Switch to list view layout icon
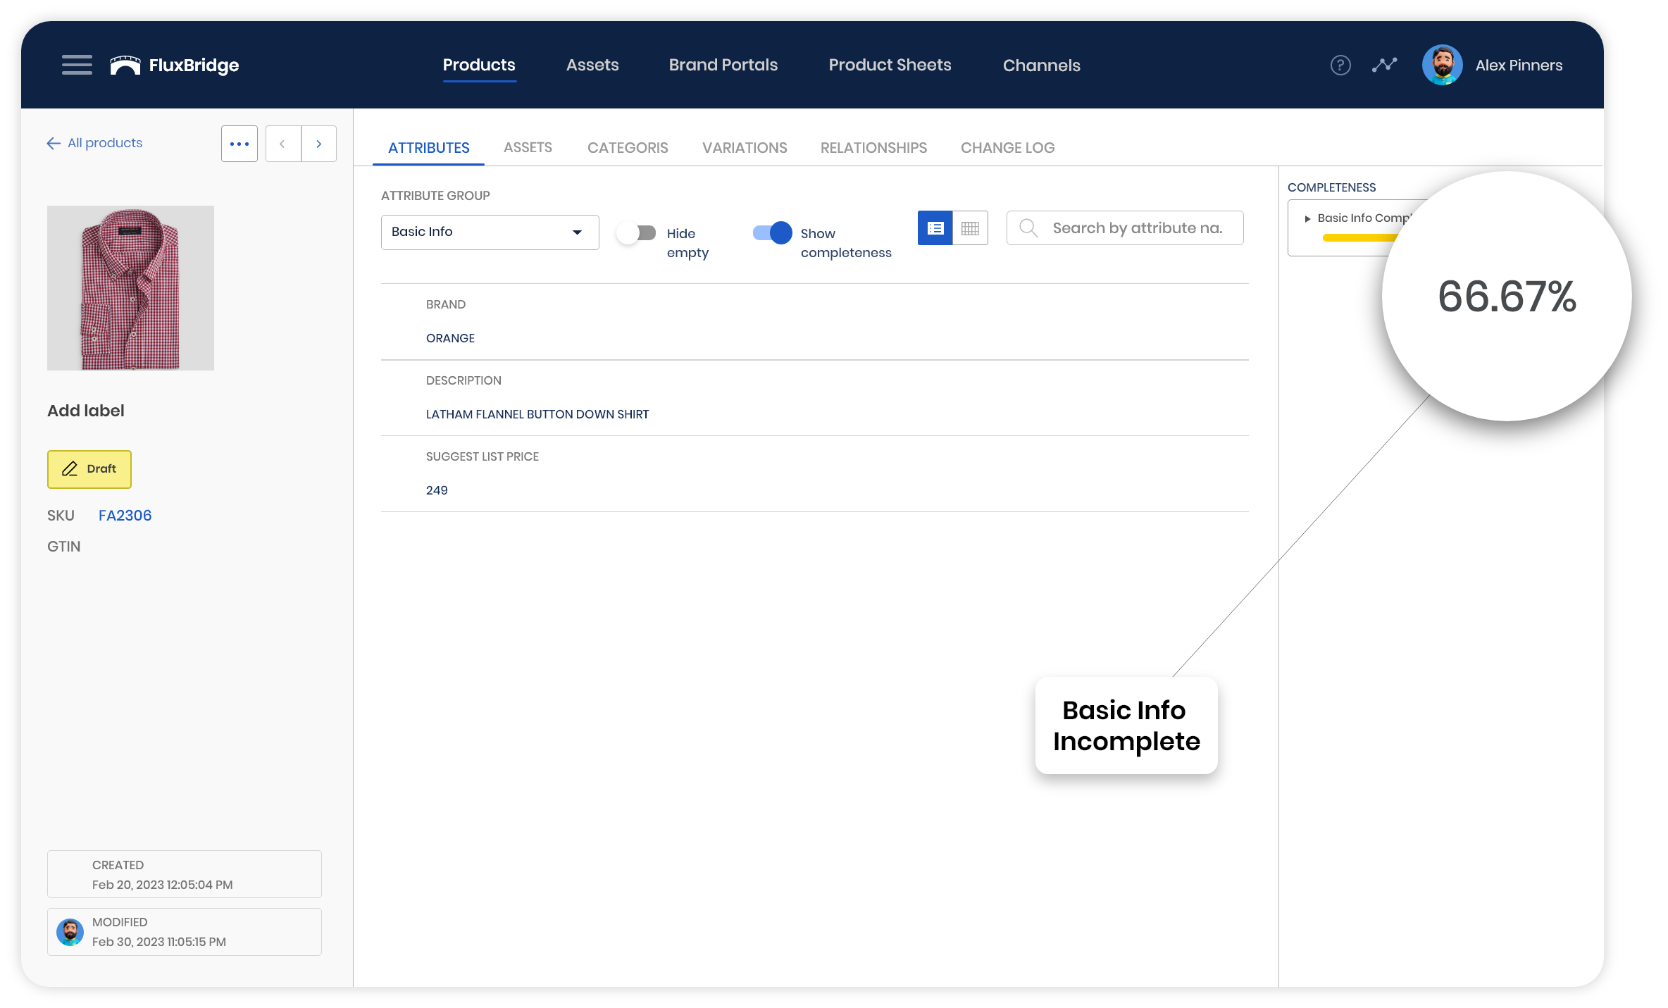Viewport: 1668px width, 1008px height. [935, 228]
